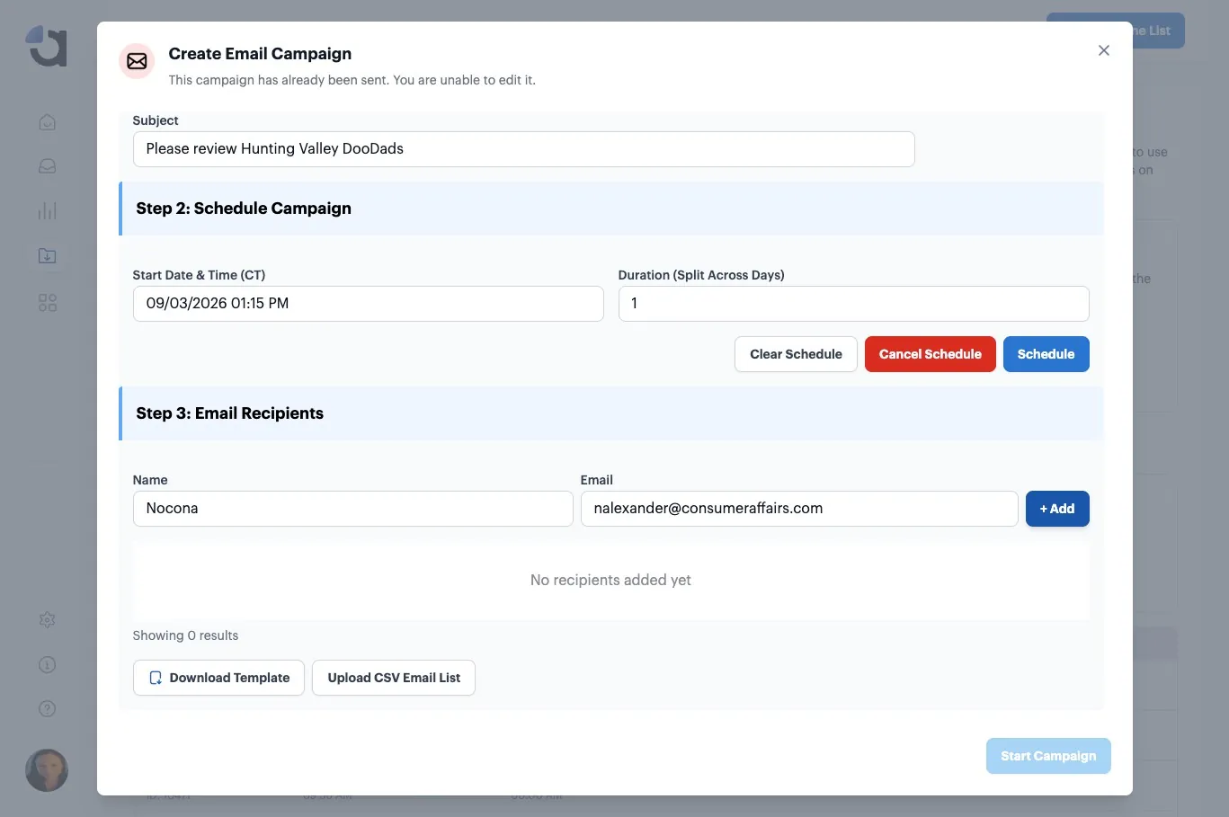The height and width of the screenshot is (817, 1229).
Task: Open the settings gear in sidebar
Action: pos(48,620)
